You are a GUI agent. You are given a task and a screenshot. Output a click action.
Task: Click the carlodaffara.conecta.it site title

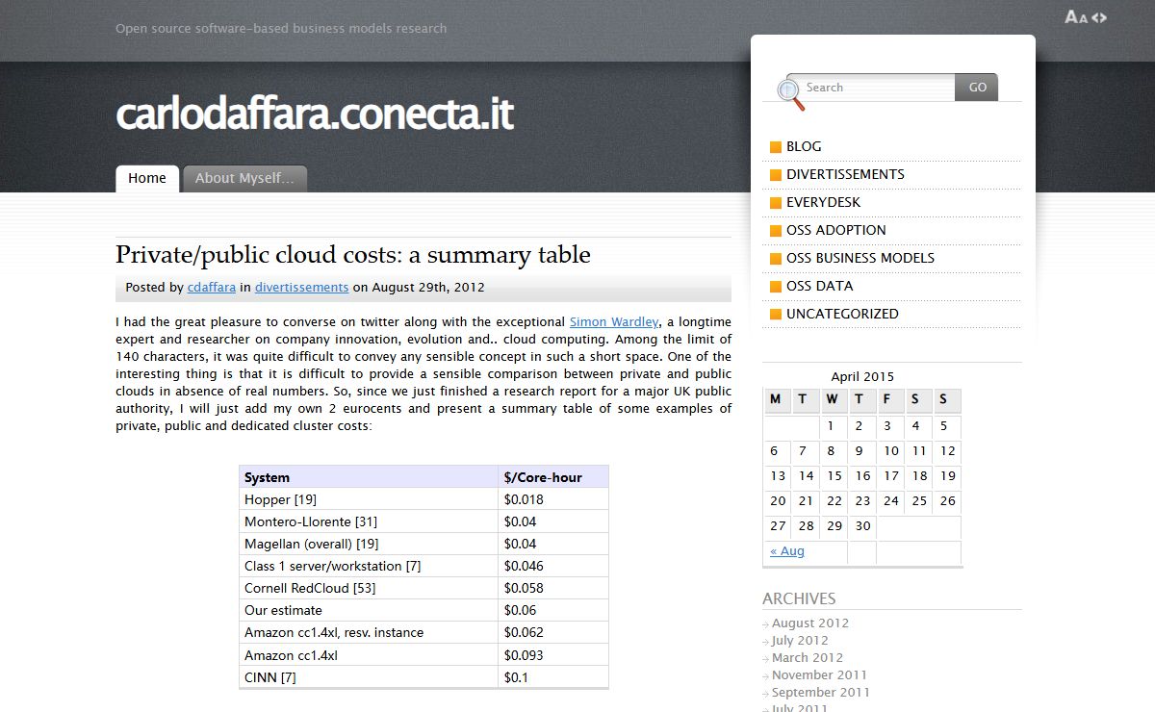(315, 114)
